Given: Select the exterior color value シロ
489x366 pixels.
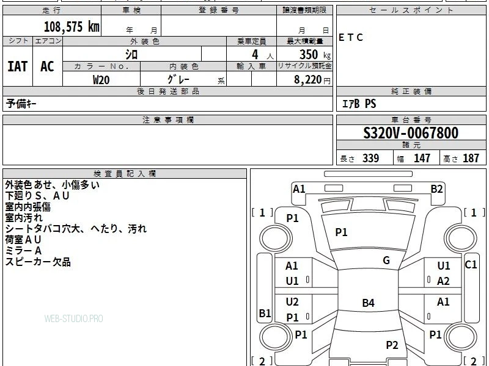Looking at the screenshot, I should (x=131, y=54).
